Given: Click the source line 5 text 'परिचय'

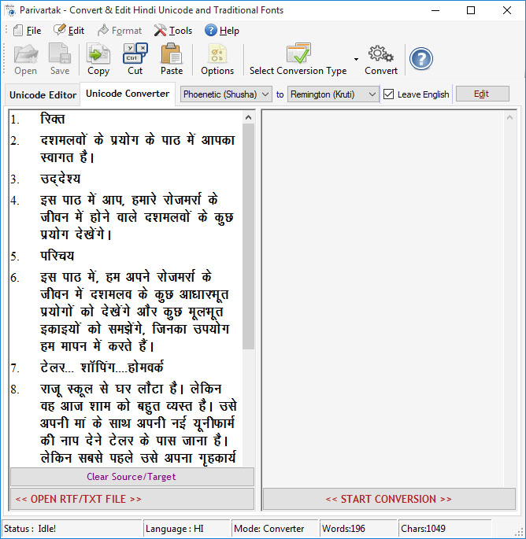Looking at the screenshot, I should (57, 256).
